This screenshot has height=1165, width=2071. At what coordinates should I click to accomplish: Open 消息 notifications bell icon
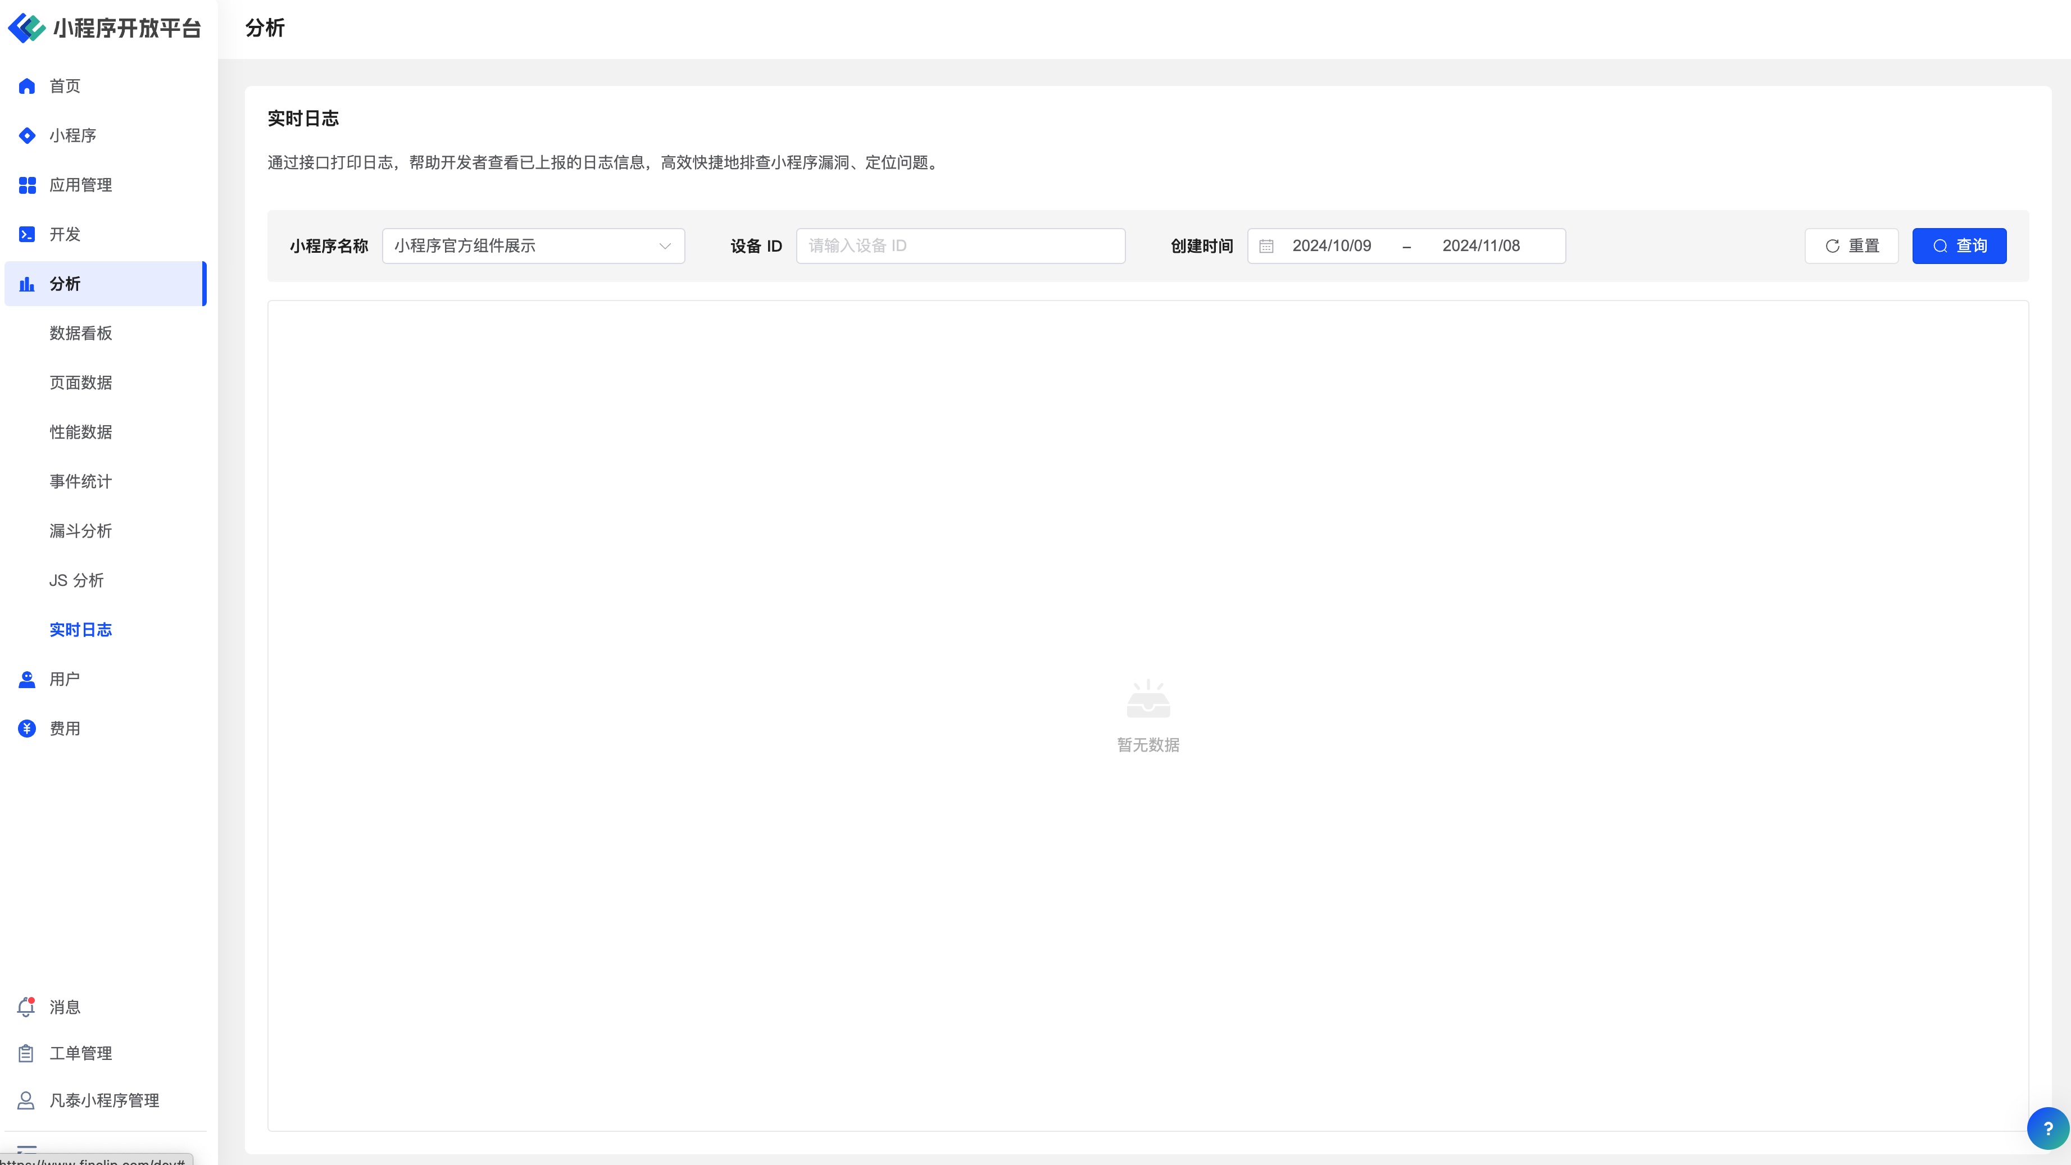tap(26, 1007)
